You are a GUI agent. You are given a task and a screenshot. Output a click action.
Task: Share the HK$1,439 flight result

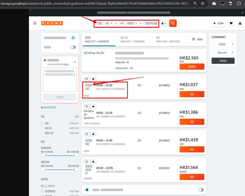click(x=93, y=134)
